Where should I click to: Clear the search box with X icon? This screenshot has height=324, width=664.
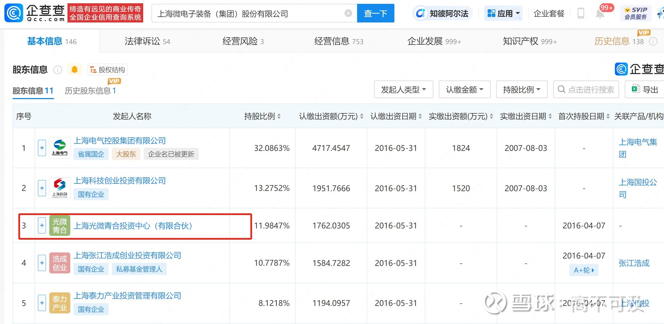coord(348,13)
